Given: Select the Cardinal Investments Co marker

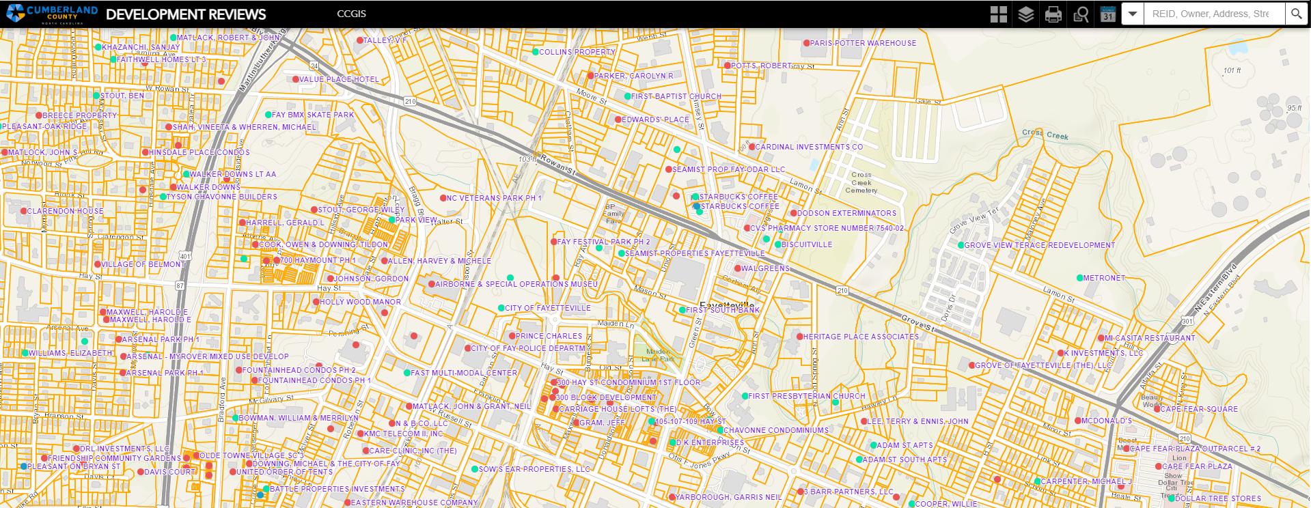Looking at the screenshot, I should pyautogui.click(x=752, y=147).
